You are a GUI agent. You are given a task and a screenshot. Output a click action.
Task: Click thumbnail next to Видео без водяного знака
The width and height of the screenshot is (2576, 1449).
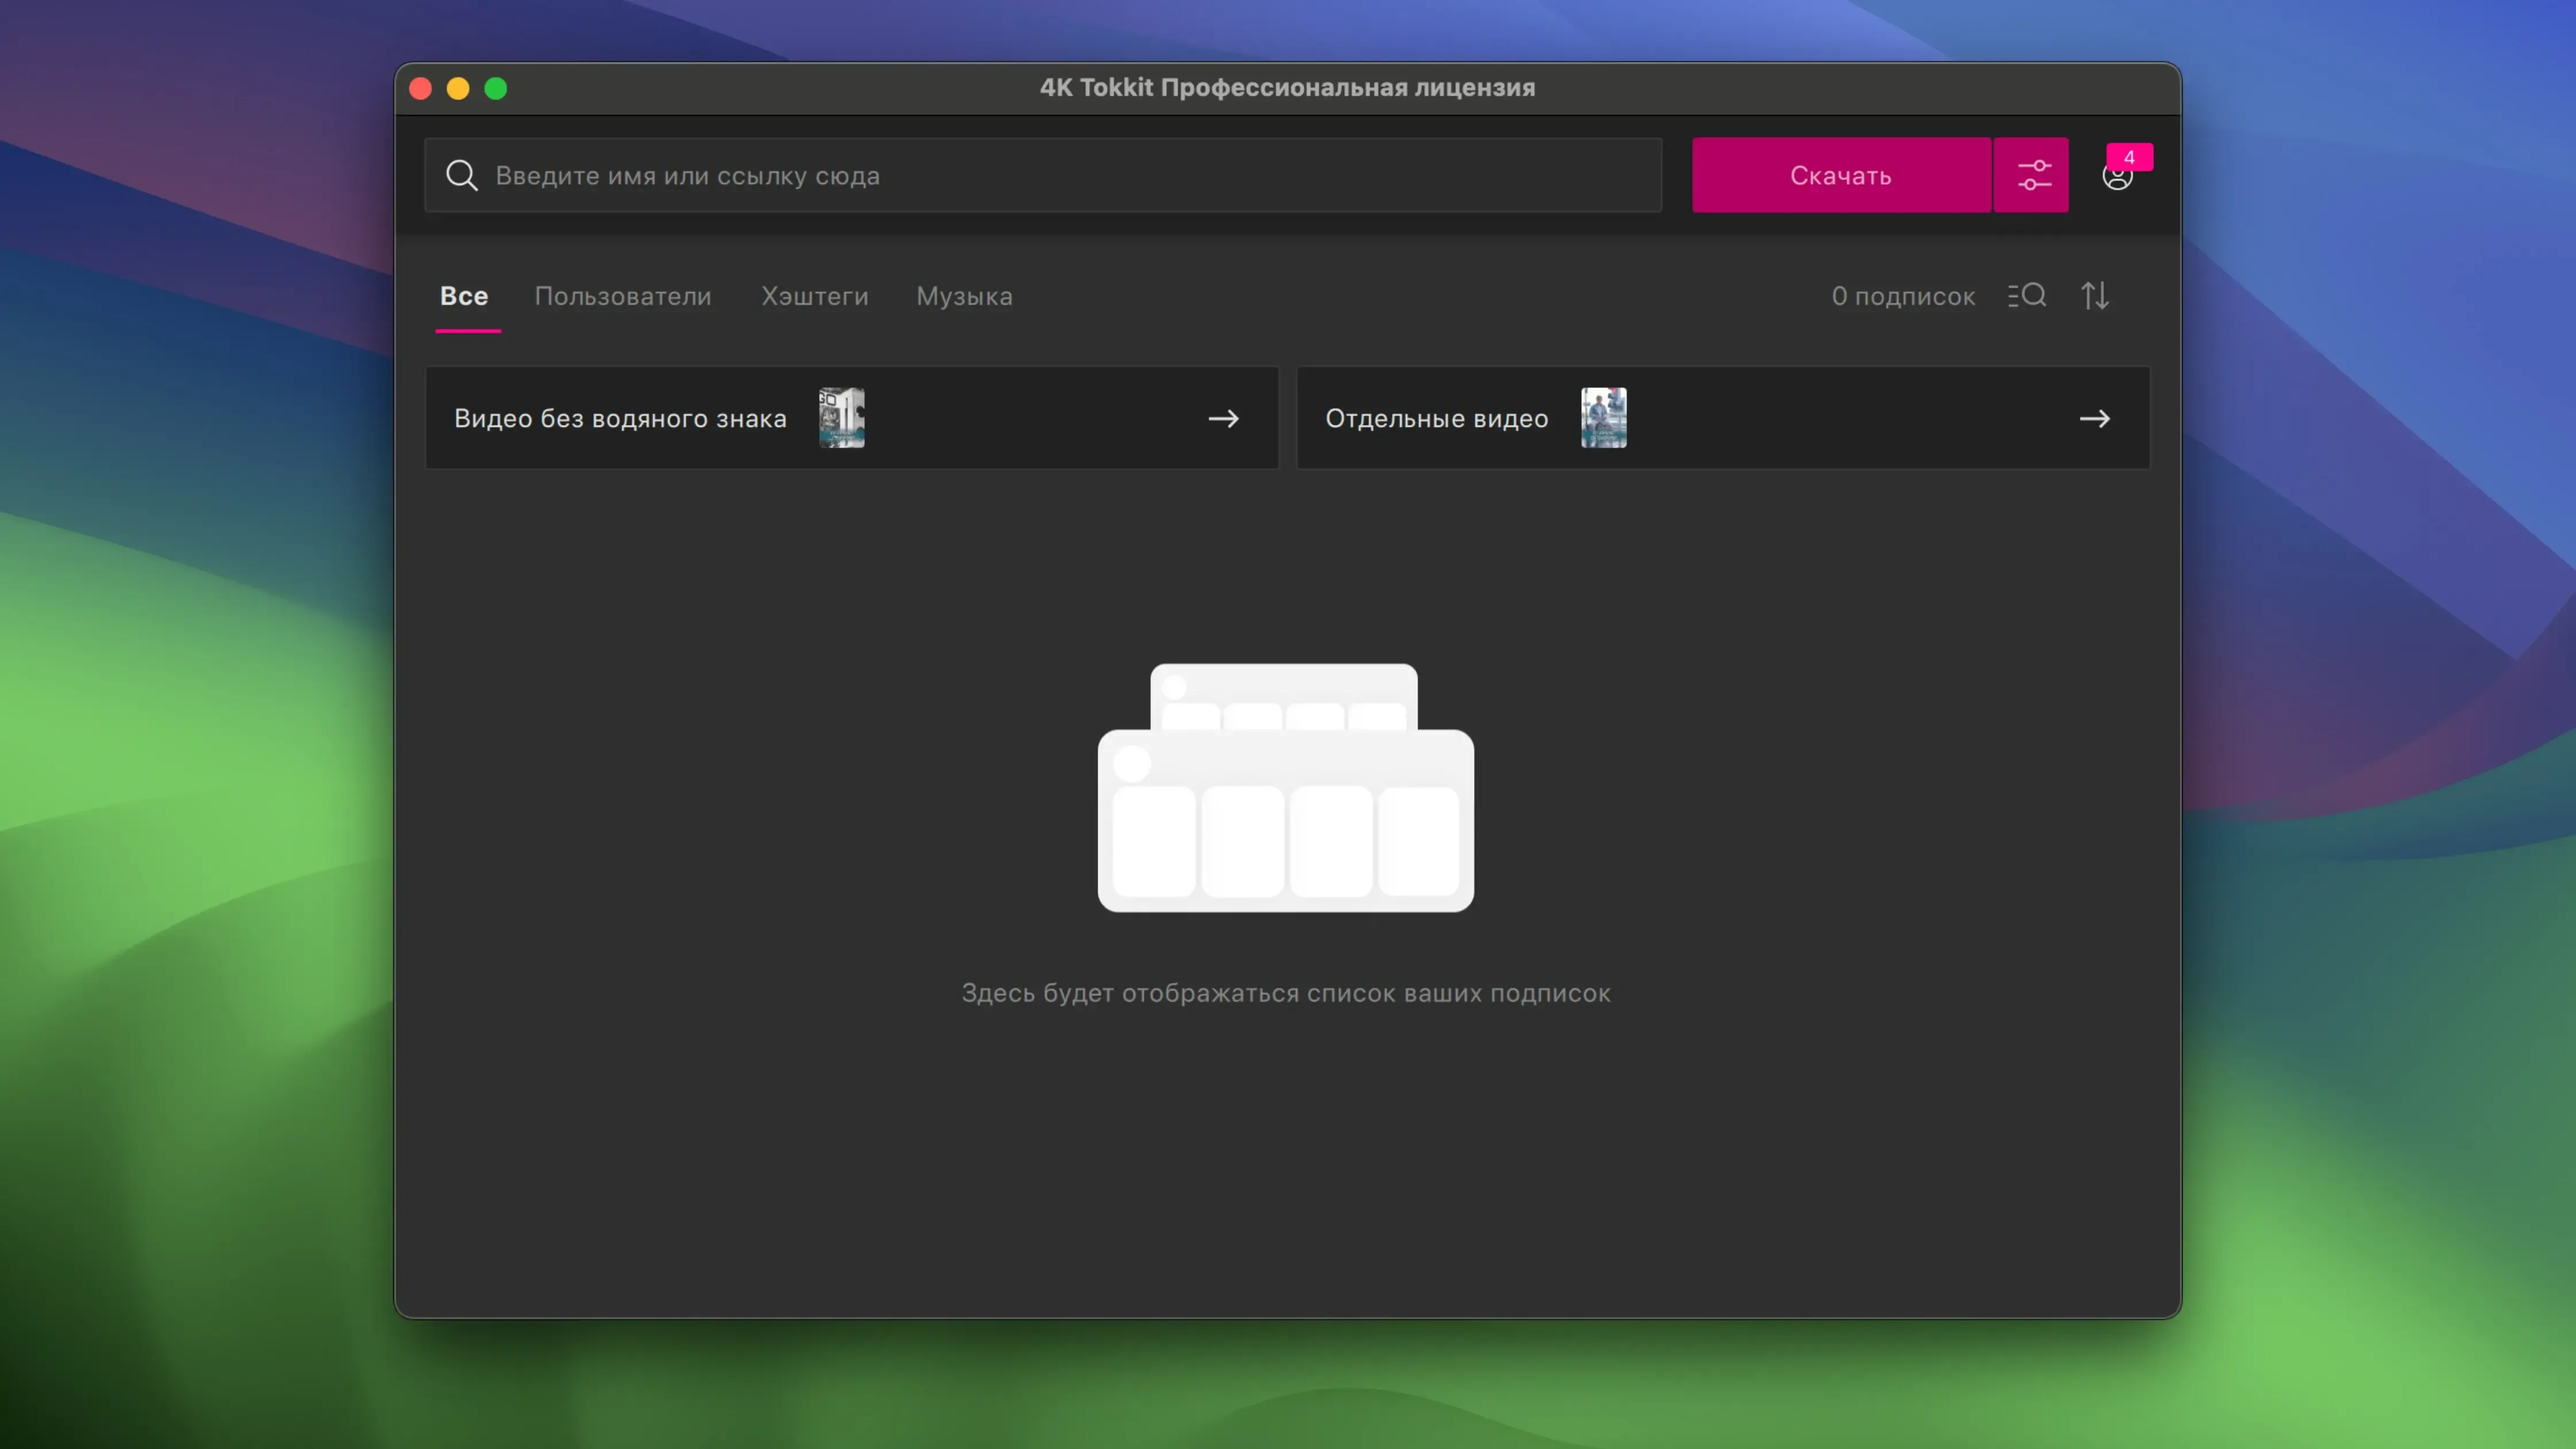[842, 418]
